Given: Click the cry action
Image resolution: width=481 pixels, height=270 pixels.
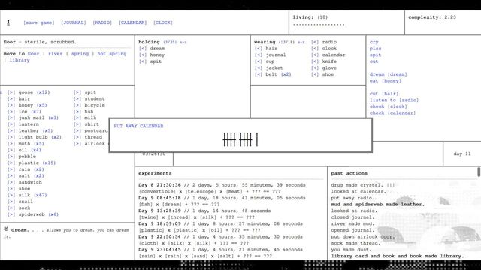Looking at the screenshot, I should click(374, 42).
